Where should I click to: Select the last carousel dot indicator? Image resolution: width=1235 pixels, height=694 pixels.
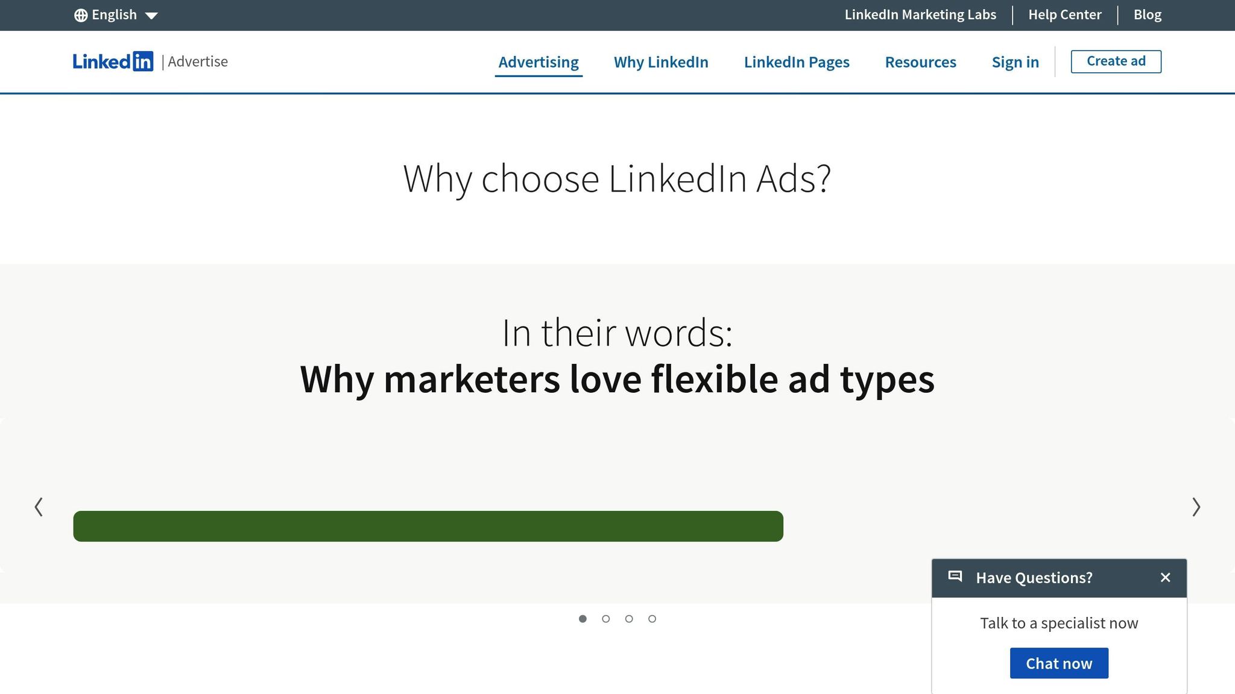pos(652,618)
